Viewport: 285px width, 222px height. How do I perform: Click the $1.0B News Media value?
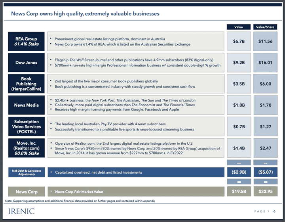[x=239, y=105]
